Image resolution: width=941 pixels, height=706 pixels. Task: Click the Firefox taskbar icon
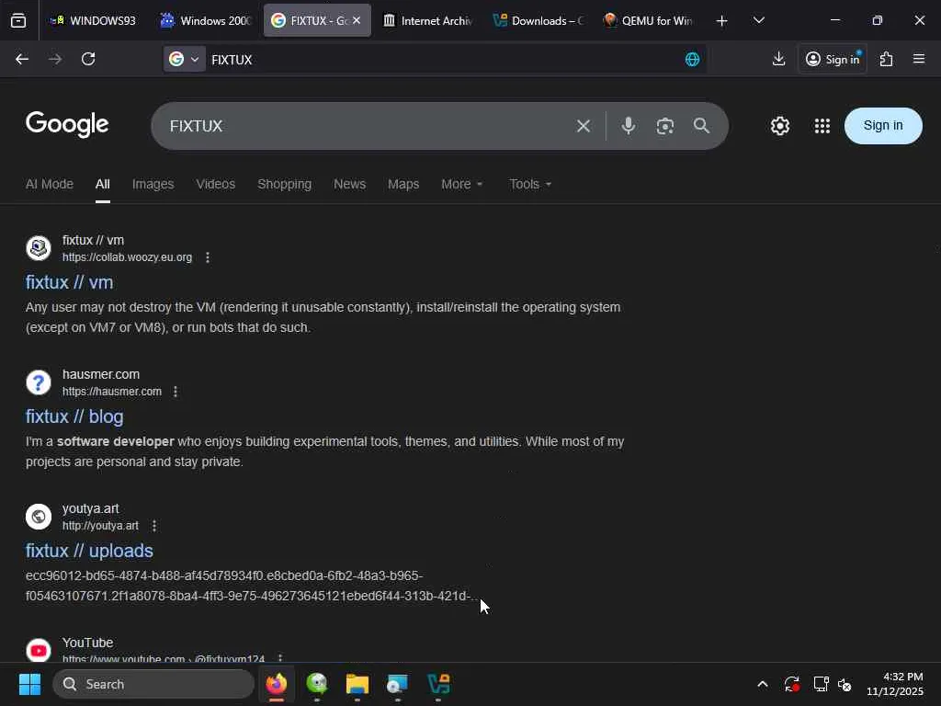point(276,684)
